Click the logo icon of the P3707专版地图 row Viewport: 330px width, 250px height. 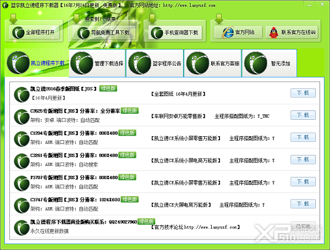pos(21,183)
